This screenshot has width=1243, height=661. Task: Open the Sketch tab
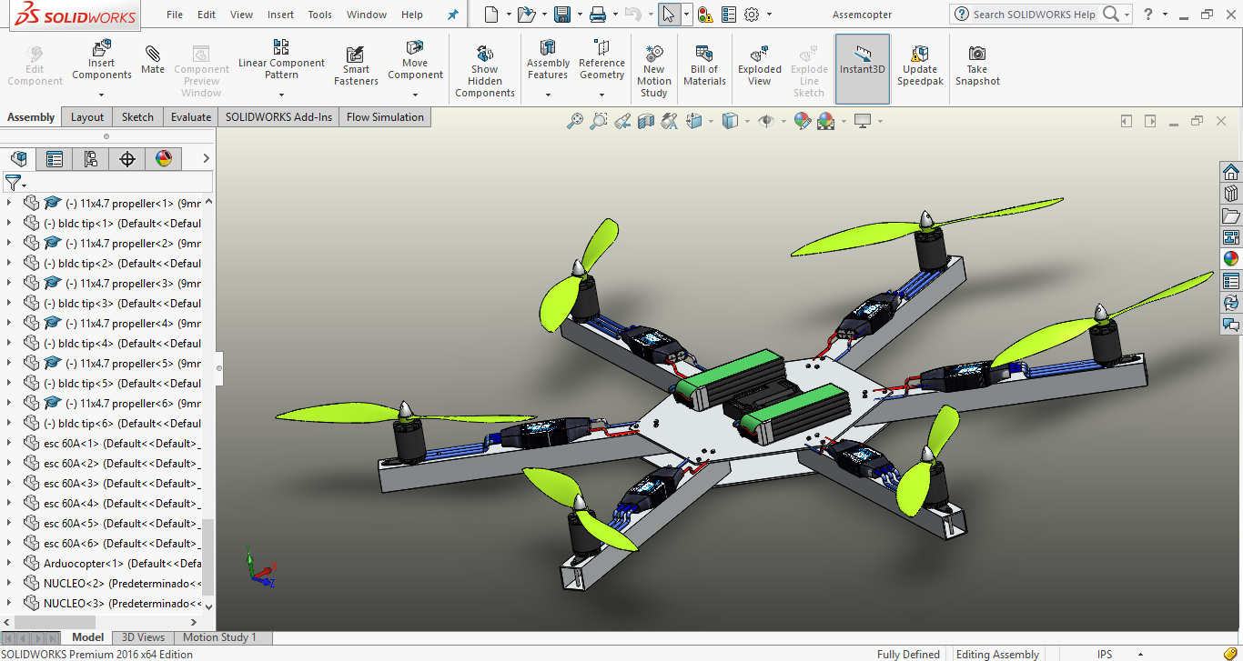pos(138,117)
